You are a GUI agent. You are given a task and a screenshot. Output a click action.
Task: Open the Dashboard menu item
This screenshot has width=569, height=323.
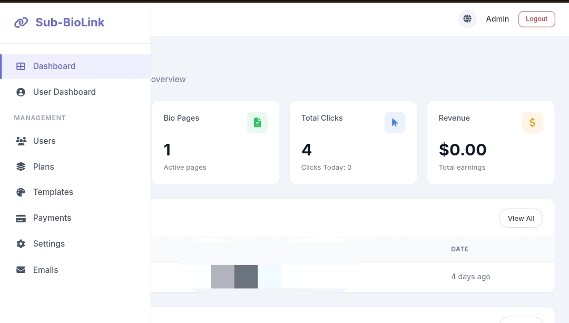(75, 66)
